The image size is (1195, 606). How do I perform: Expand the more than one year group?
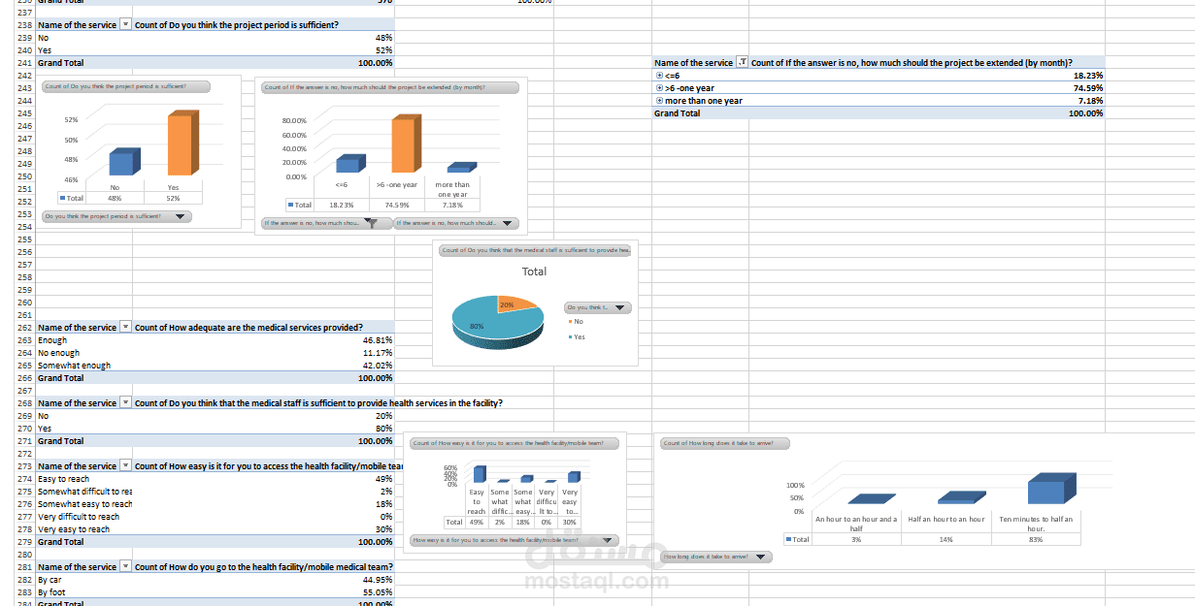tap(659, 101)
